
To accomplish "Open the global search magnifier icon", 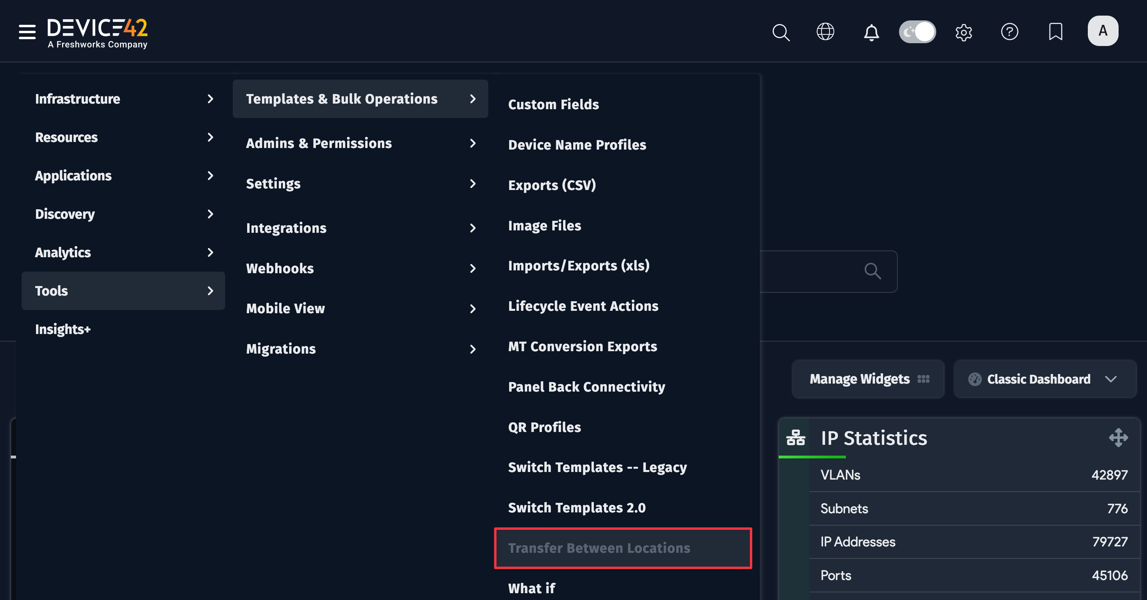I will tap(781, 32).
